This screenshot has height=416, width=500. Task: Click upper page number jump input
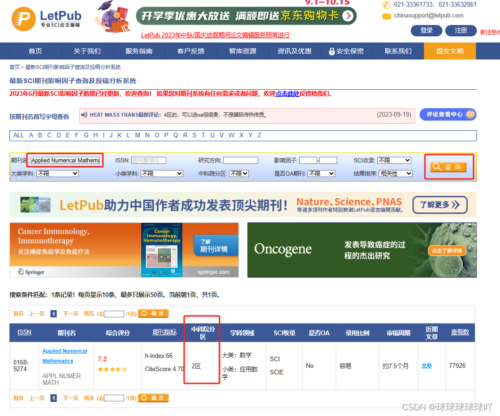[114, 314]
